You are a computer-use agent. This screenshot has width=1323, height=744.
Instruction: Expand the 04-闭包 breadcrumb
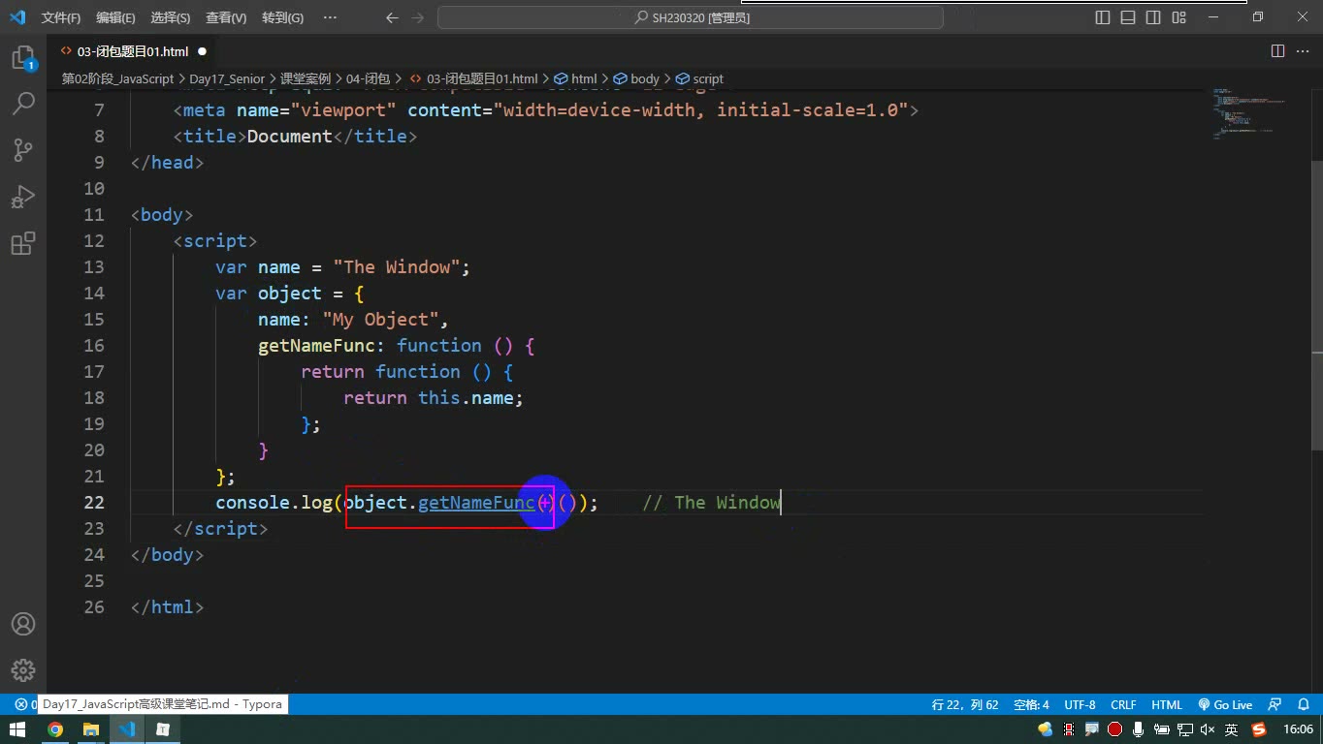coord(369,78)
